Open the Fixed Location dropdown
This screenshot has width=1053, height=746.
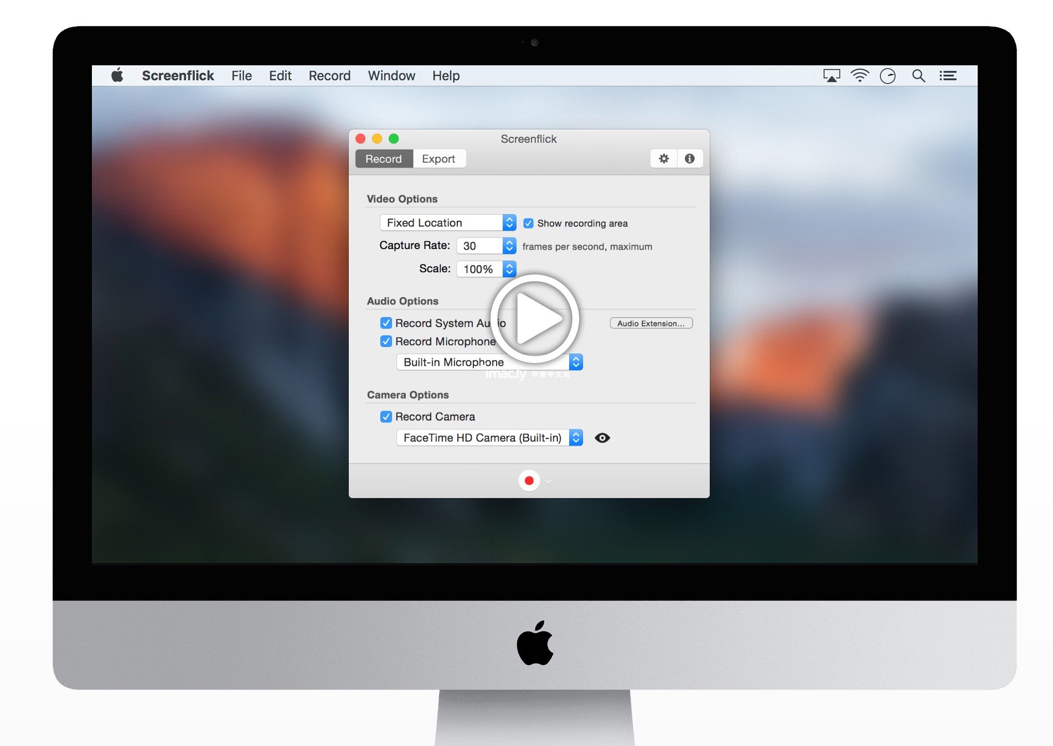click(x=448, y=222)
